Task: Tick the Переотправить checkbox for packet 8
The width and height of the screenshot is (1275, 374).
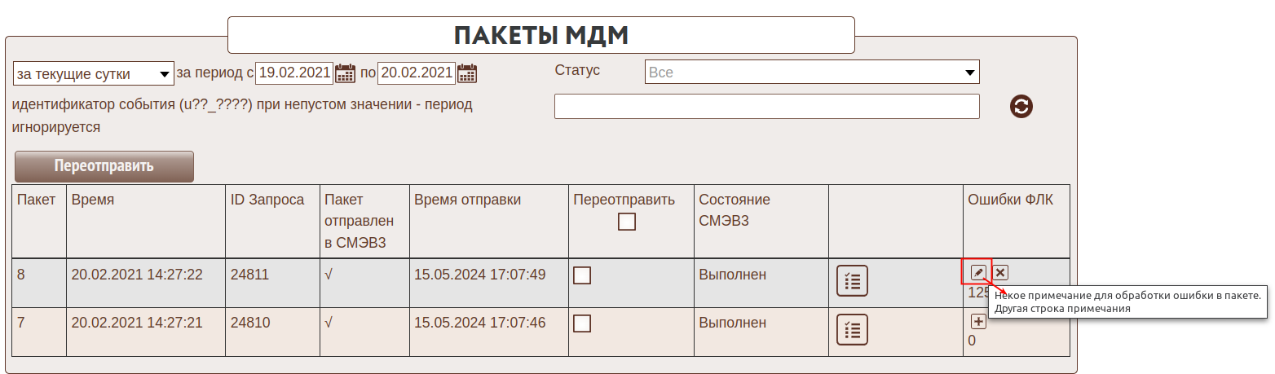Action: tap(582, 275)
